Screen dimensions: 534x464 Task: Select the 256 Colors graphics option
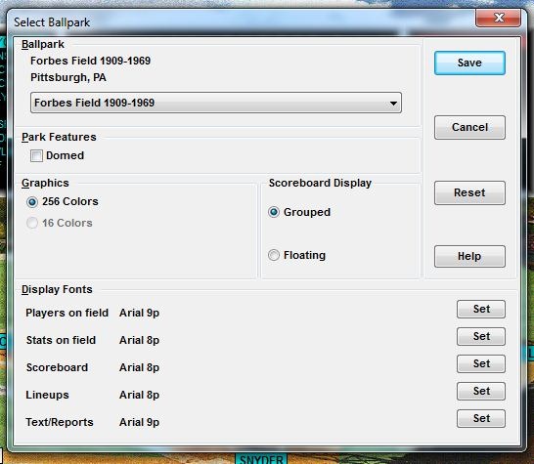[x=32, y=202]
